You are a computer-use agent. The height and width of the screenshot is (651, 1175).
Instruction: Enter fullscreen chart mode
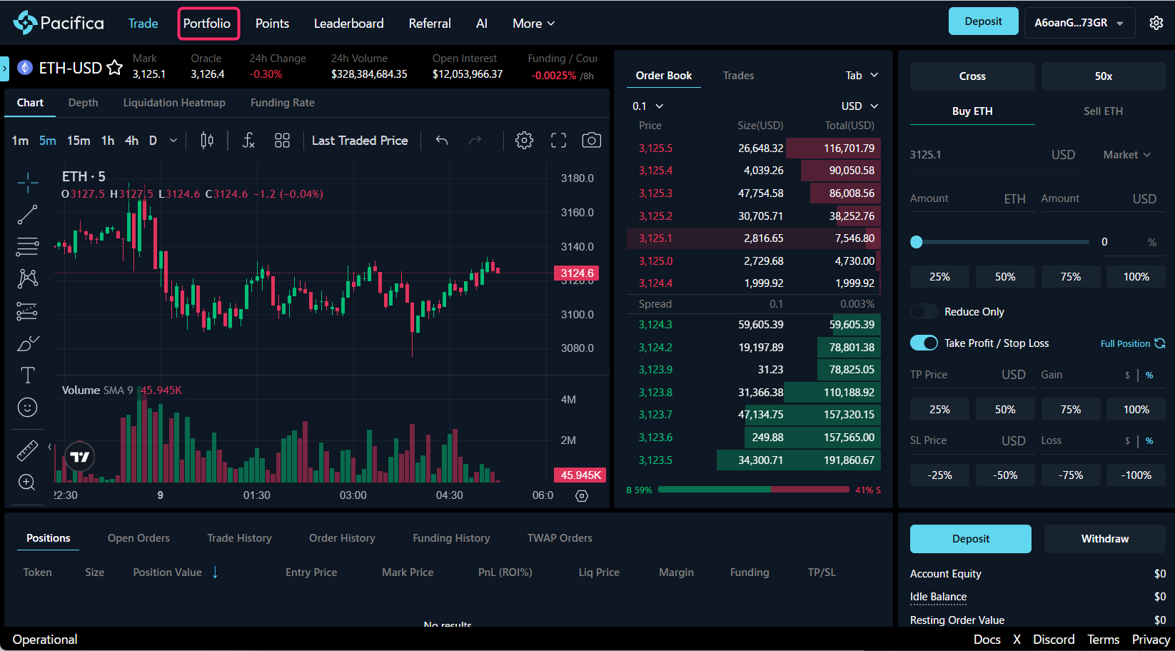(x=558, y=141)
